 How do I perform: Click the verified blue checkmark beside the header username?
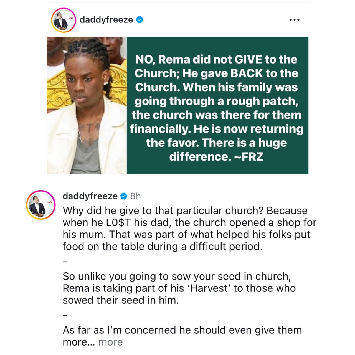pyautogui.click(x=140, y=19)
